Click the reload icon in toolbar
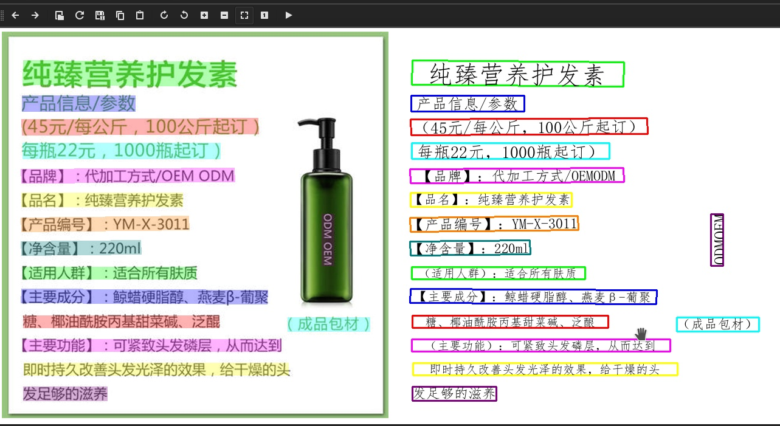Viewport: 780px width, 426px height. click(80, 15)
